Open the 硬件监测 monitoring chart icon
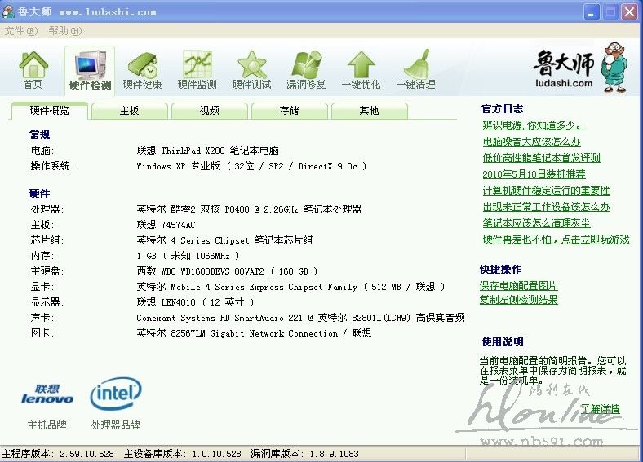Viewport: 643px width, 462px height. pos(197,65)
